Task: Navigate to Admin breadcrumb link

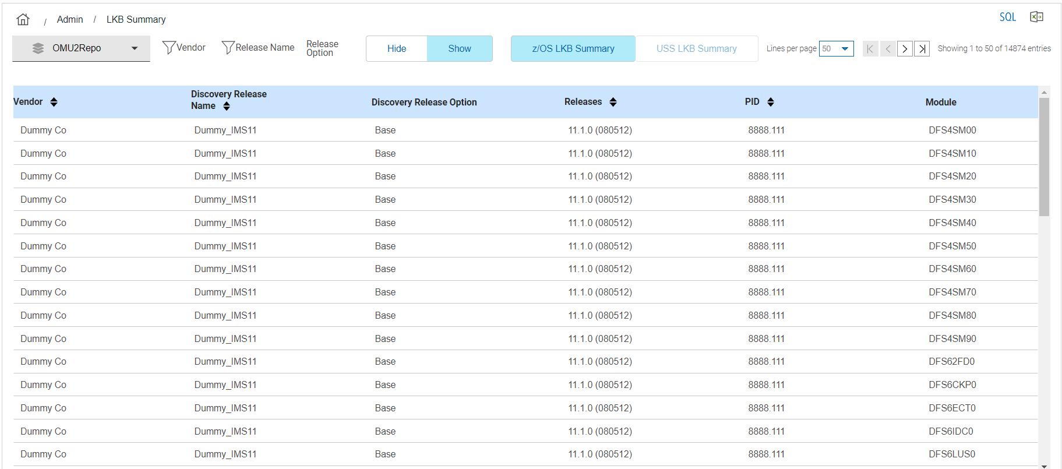Action: coord(70,20)
